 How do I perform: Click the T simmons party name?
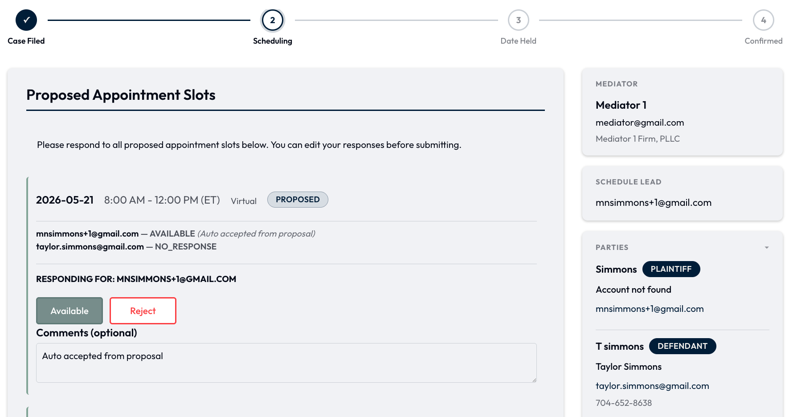620,347
